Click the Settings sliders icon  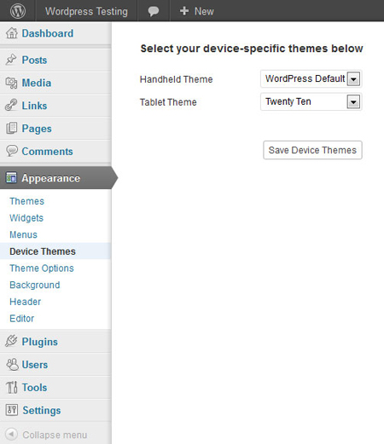point(12,410)
